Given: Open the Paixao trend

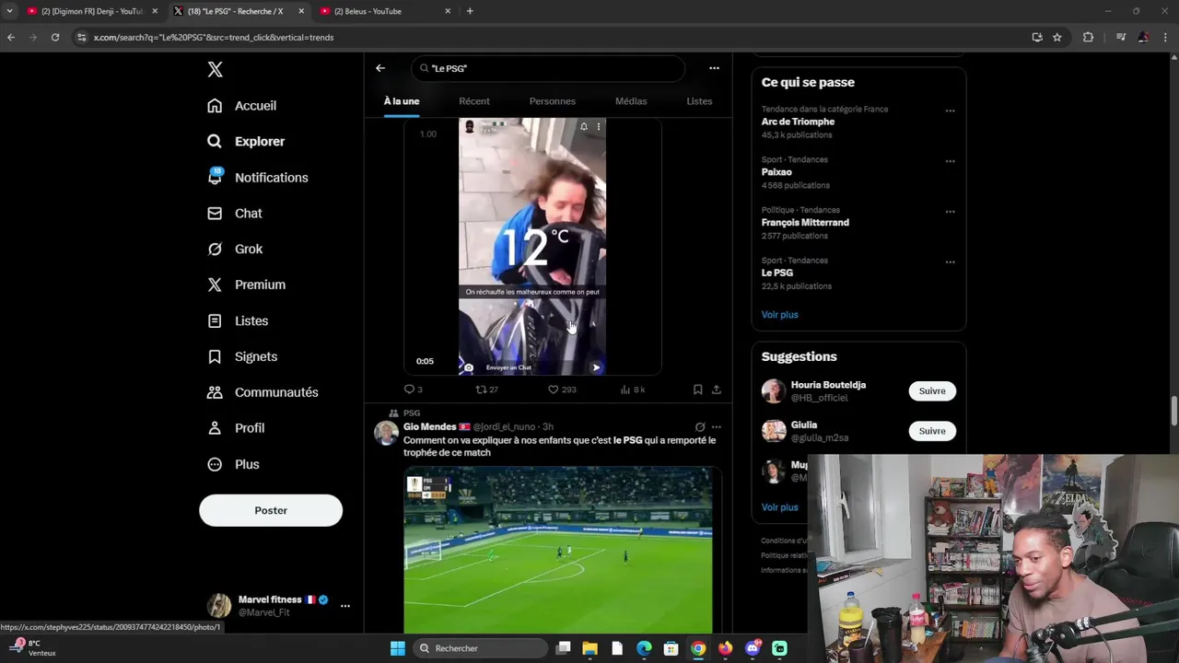Looking at the screenshot, I should (x=776, y=172).
